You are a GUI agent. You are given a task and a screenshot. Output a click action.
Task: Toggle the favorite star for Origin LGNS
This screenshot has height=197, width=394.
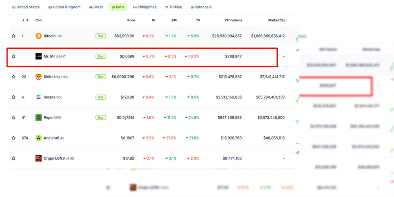click(x=13, y=158)
